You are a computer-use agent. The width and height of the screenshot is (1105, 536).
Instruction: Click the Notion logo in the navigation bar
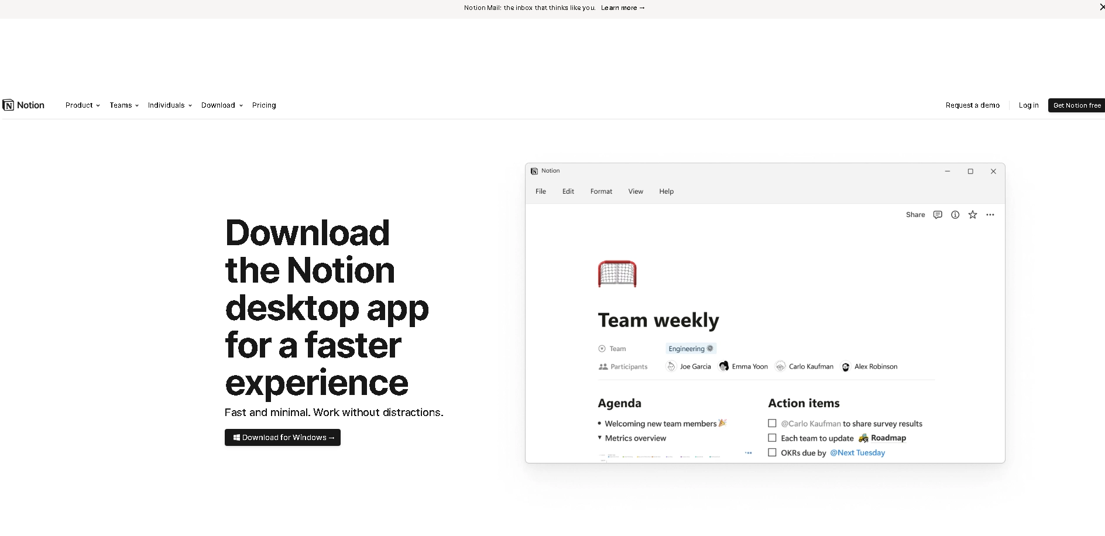(x=23, y=105)
